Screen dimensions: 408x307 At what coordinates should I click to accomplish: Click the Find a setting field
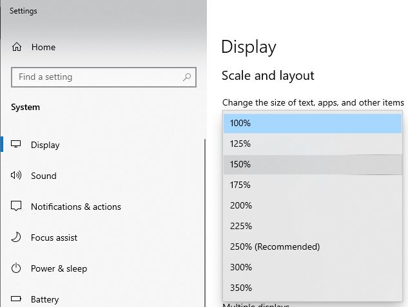[97, 77]
